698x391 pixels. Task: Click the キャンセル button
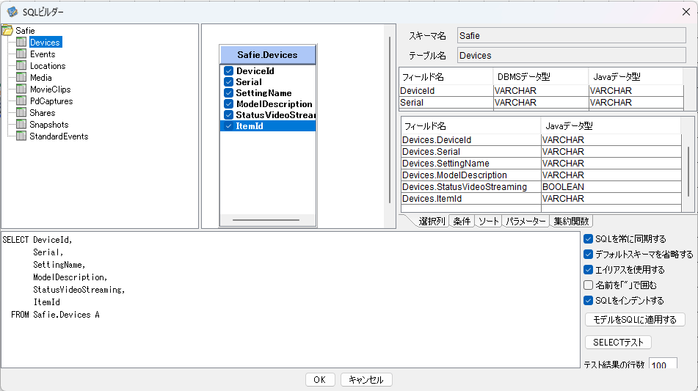366,380
